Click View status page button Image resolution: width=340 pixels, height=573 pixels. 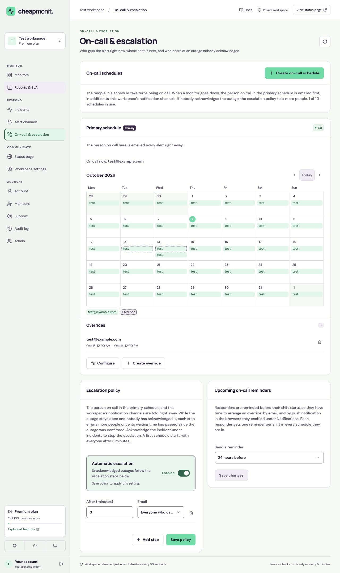312,10
